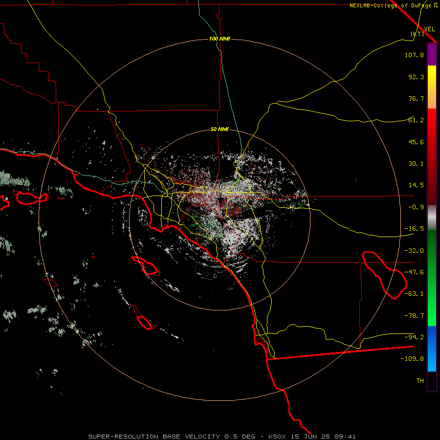Click the -47.6 velocity scale value
The height and width of the screenshot is (440, 440).
[414, 272]
